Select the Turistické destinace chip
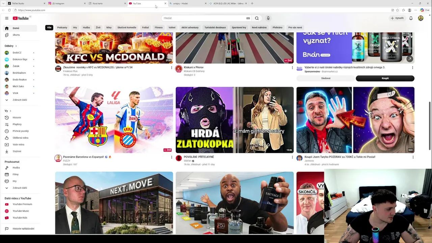 pos(215,28)
